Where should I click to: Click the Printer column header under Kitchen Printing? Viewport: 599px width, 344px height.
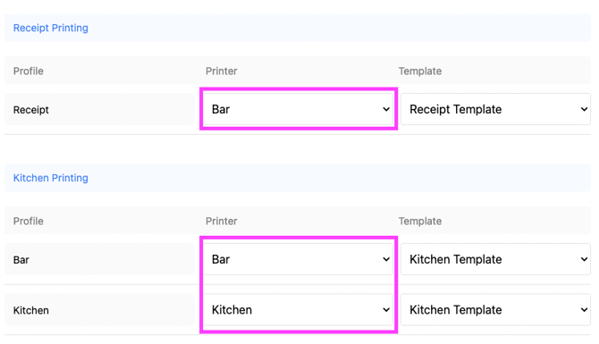click(221, 221)
